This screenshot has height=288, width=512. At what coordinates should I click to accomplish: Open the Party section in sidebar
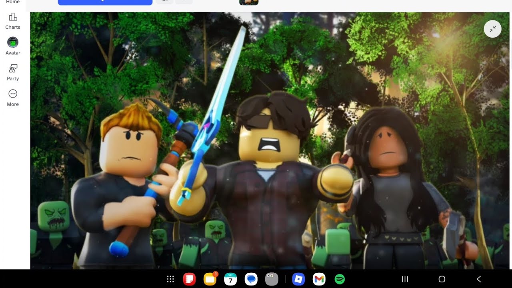(x=13, y=72)
